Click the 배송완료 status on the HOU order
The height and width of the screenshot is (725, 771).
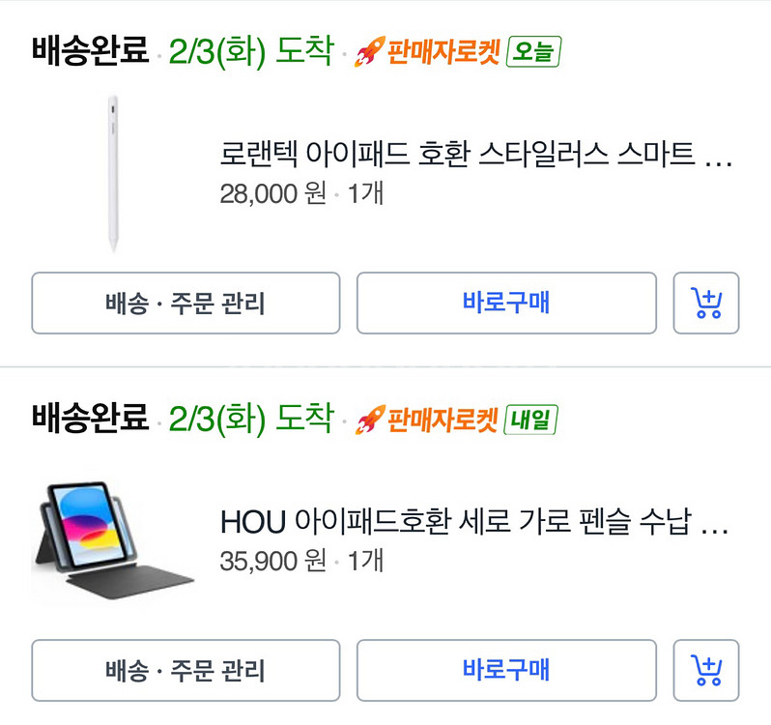point(90,419)
